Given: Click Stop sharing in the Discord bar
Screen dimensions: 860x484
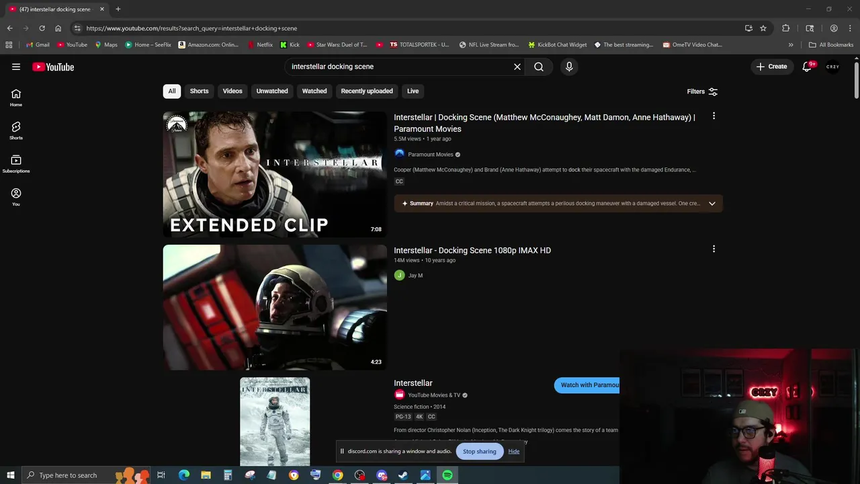Looking at the screenshot, I should point(480,452).
